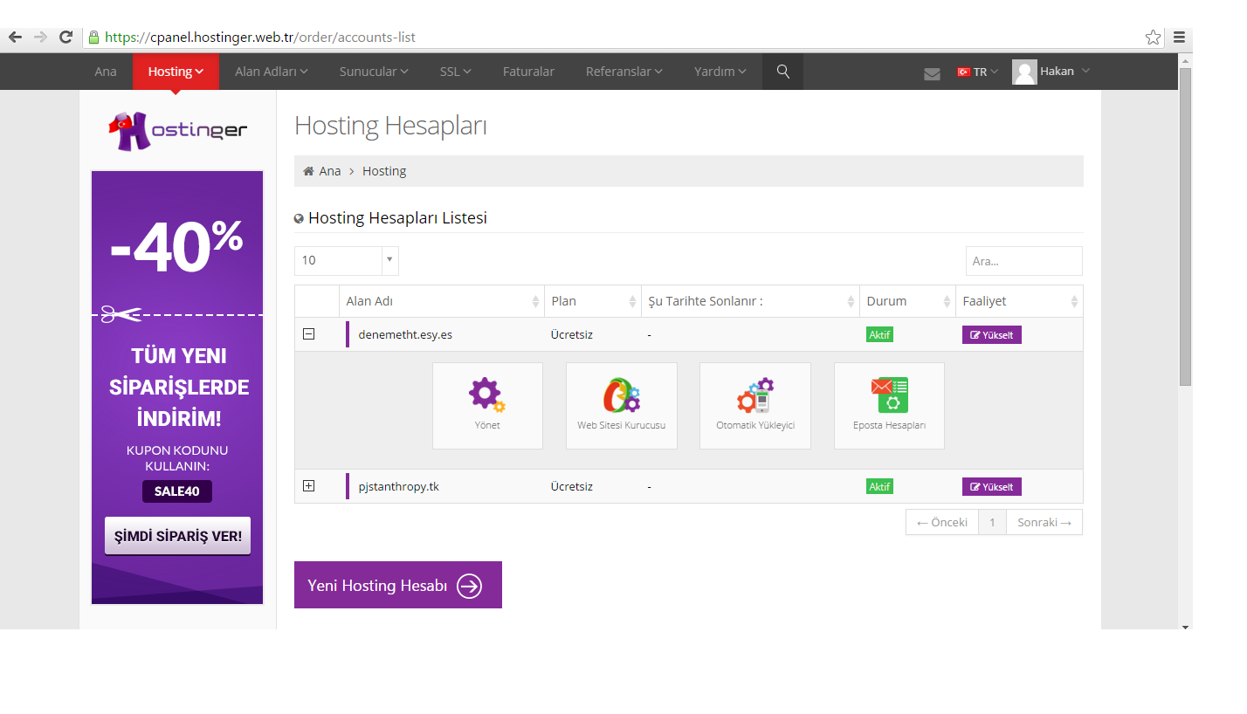Click Ücretsiz plan of pjstanthropy.tk

[x=572, y=487]
